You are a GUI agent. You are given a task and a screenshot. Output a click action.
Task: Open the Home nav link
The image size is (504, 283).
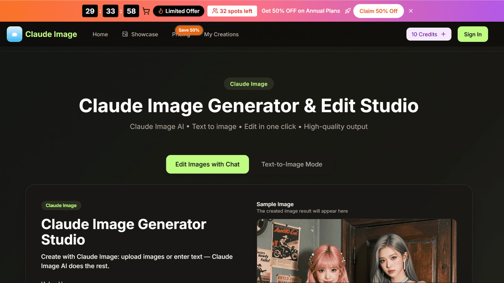click(x=100, y=34)
